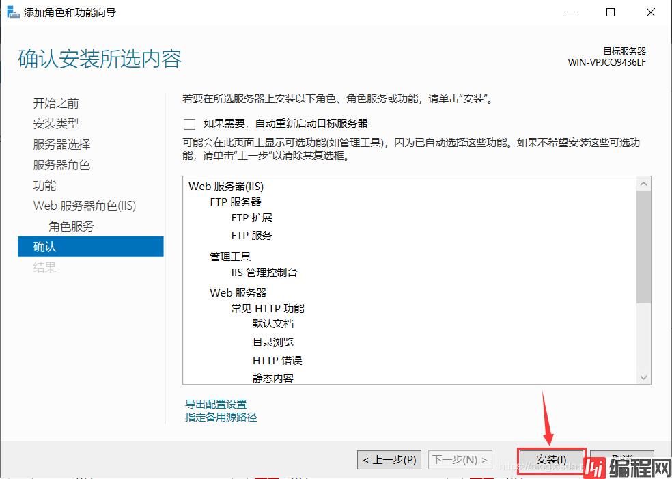Open the 功能 step in sidebar

[45, 185]
